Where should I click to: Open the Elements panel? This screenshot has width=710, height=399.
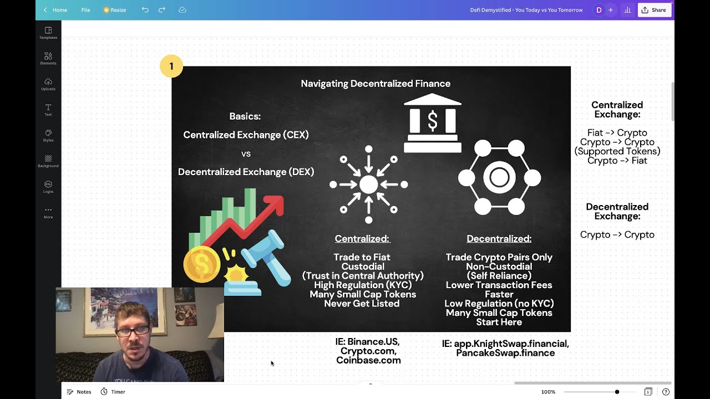pos(48,59)
